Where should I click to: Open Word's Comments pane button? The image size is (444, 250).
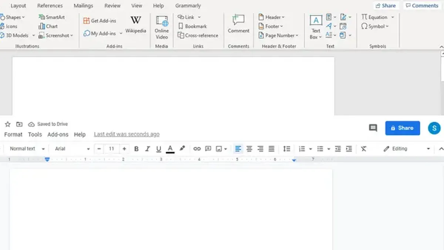coord(422,6)
